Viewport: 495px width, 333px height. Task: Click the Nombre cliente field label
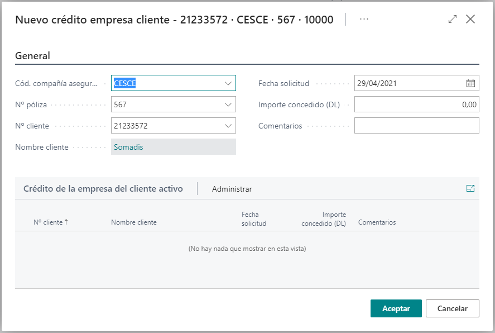(x=42, y=147)
